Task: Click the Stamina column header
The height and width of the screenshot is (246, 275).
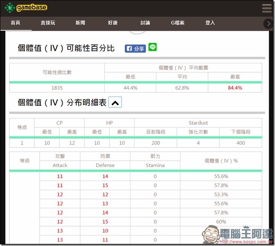Action: click(155, 165)
